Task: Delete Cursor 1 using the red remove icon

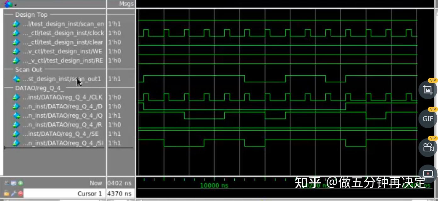Action: click(x=20, y=193)
